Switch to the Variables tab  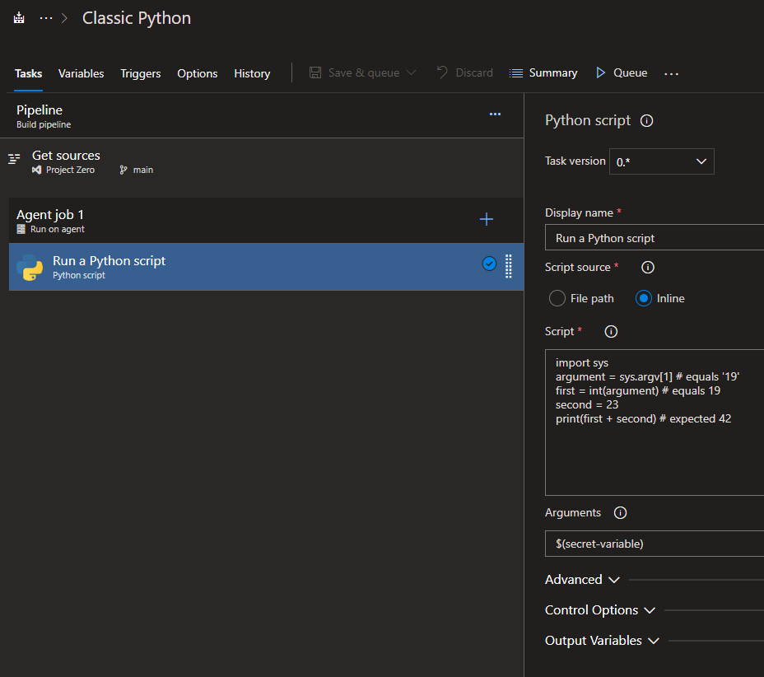coord(81,73)
